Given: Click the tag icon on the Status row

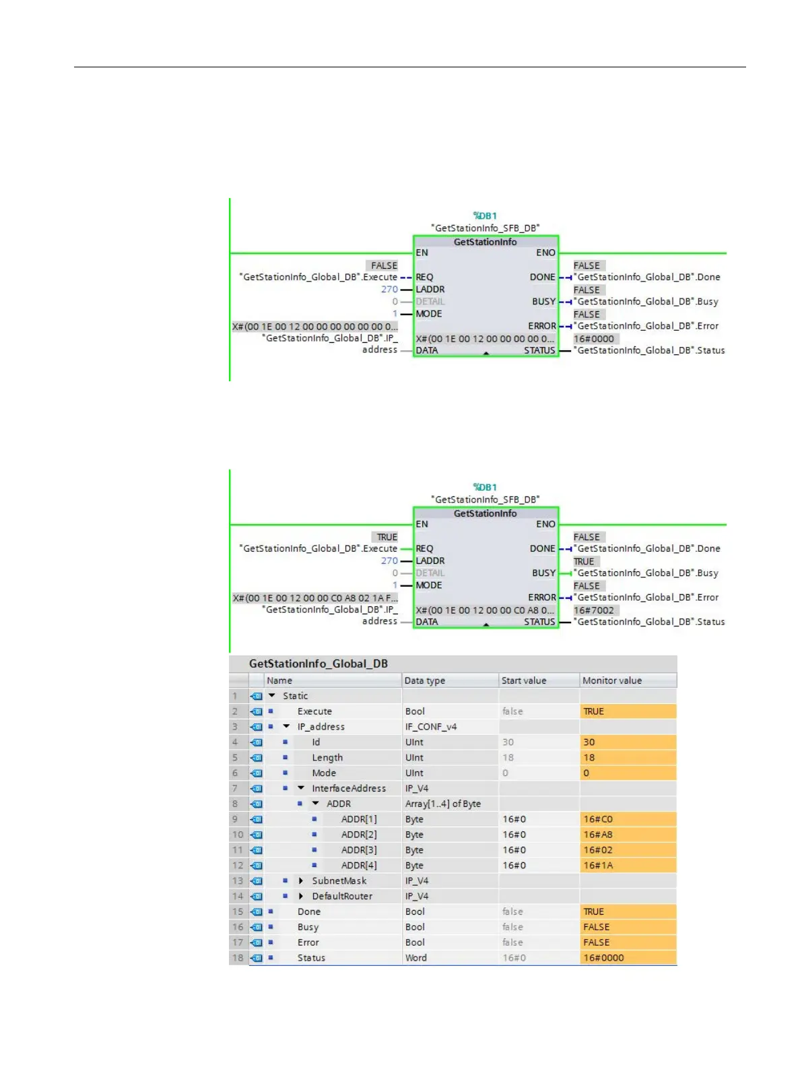Looking at the screenshot, I should [257, 958].
